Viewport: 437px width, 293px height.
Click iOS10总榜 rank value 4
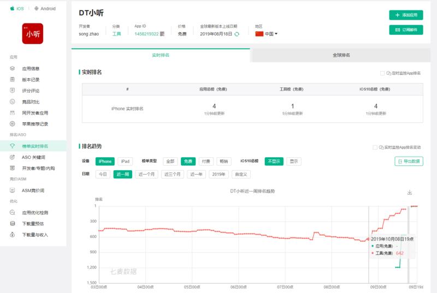click(376, 106)
